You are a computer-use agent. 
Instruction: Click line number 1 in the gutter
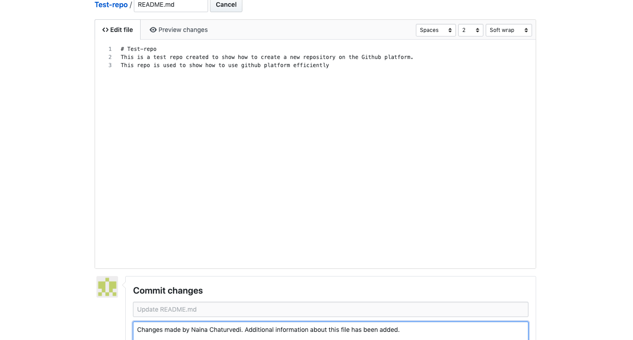[x=110, y=49]
